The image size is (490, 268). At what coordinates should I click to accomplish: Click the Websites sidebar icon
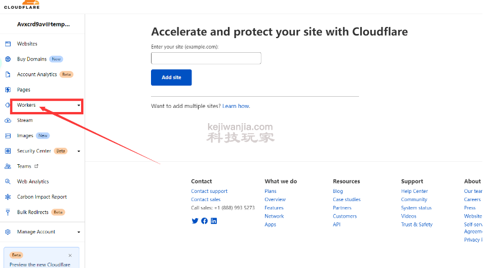pos(8,44)
